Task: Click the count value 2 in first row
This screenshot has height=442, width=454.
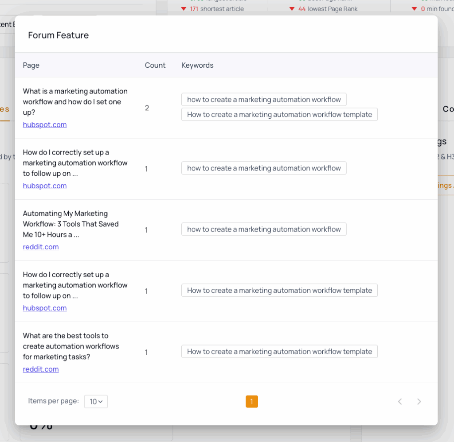Action: coord(147,108)
